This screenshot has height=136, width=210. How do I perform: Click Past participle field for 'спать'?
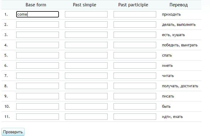135,55
